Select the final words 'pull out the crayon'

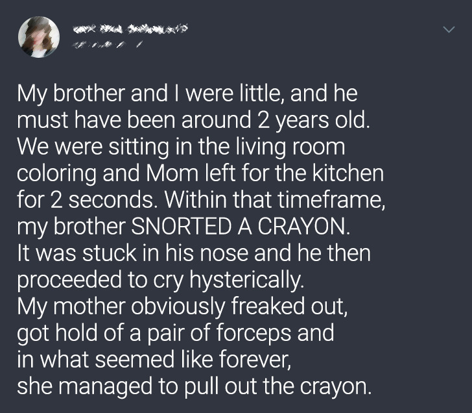click(276, 386)
